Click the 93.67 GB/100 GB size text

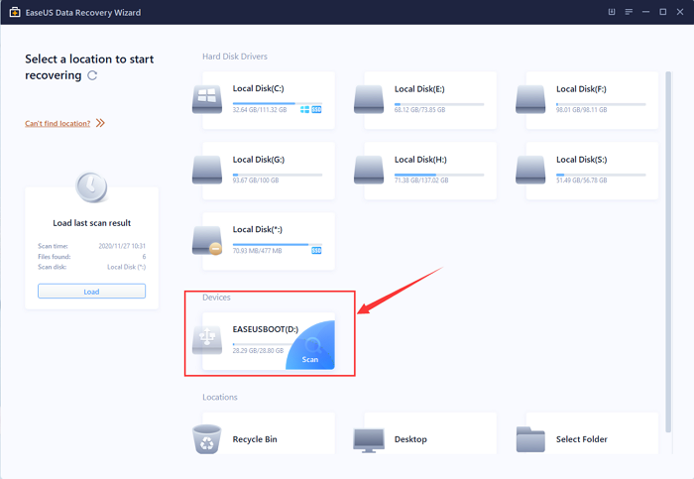tap(256, 180)
